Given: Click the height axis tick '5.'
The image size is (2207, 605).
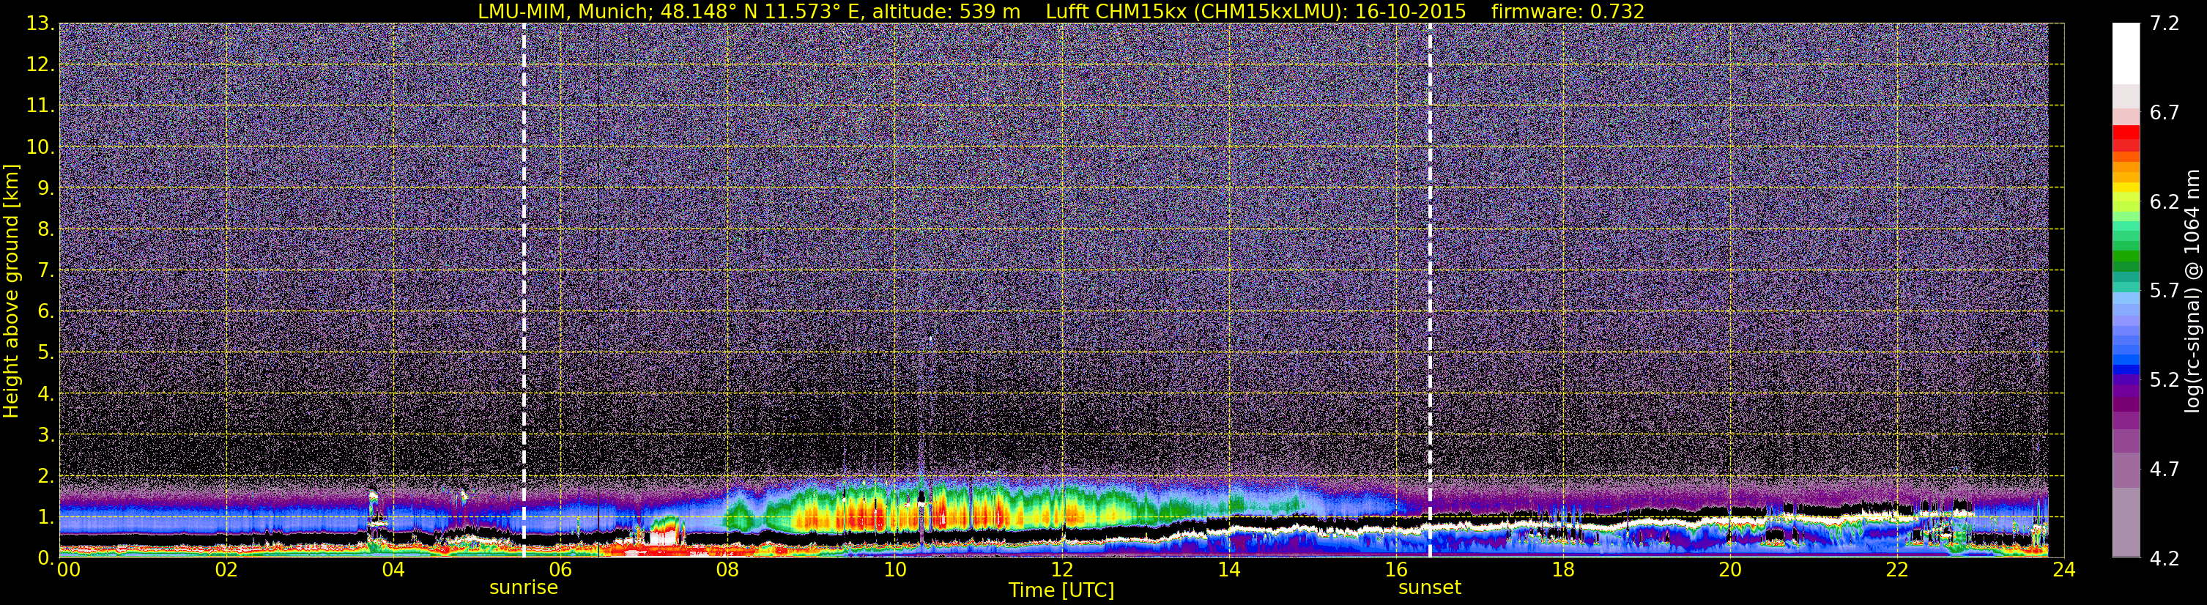Looking at the screenshot, I should 45,353.
